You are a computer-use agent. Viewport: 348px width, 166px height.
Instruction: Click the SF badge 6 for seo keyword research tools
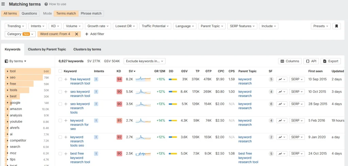point(271,104)
